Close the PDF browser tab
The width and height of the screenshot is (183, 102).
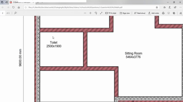tap(33, 2)
